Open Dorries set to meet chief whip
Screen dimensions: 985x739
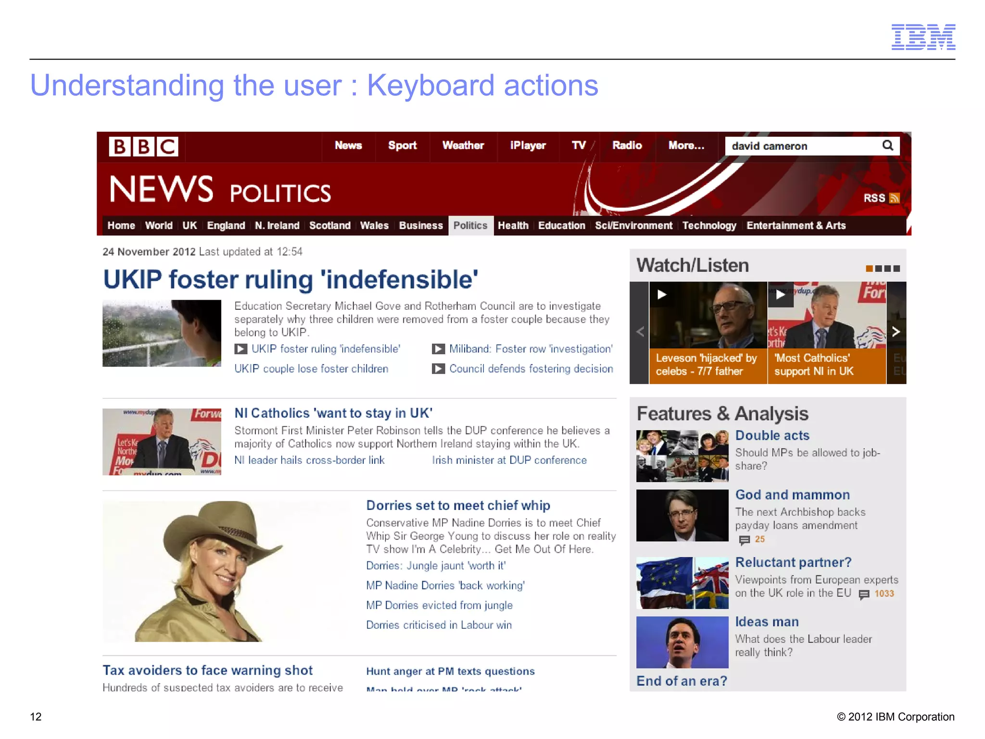coord(458,506)
